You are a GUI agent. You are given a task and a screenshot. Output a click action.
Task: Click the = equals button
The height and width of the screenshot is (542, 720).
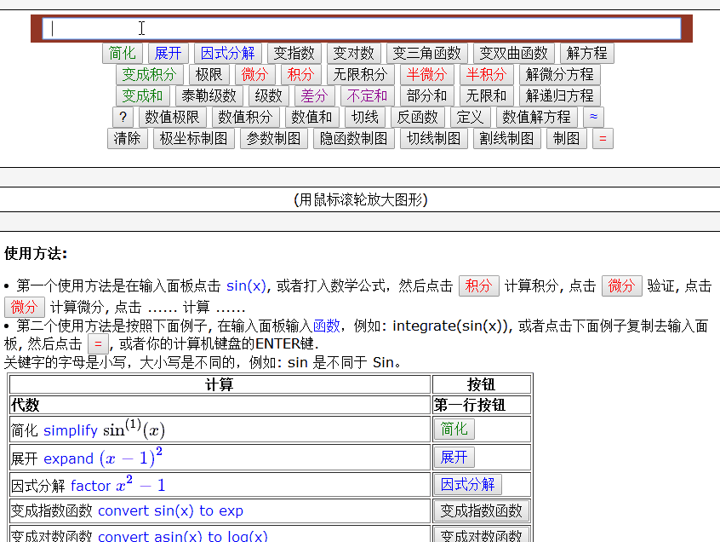click(602, 138)
